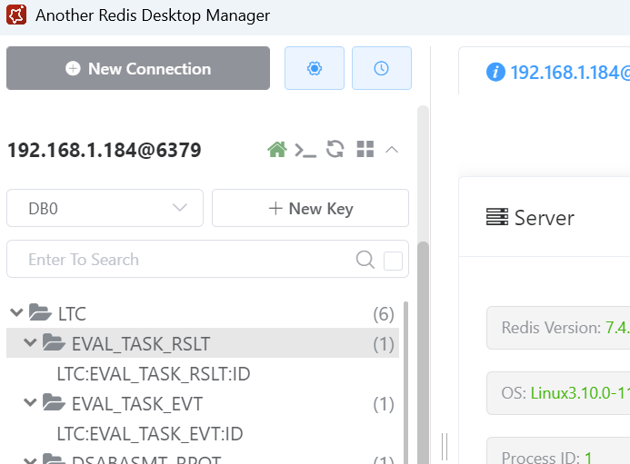Click the search magnifier icon
The height and width of the screenshot is (464, 630).
[x=365, y=260]
